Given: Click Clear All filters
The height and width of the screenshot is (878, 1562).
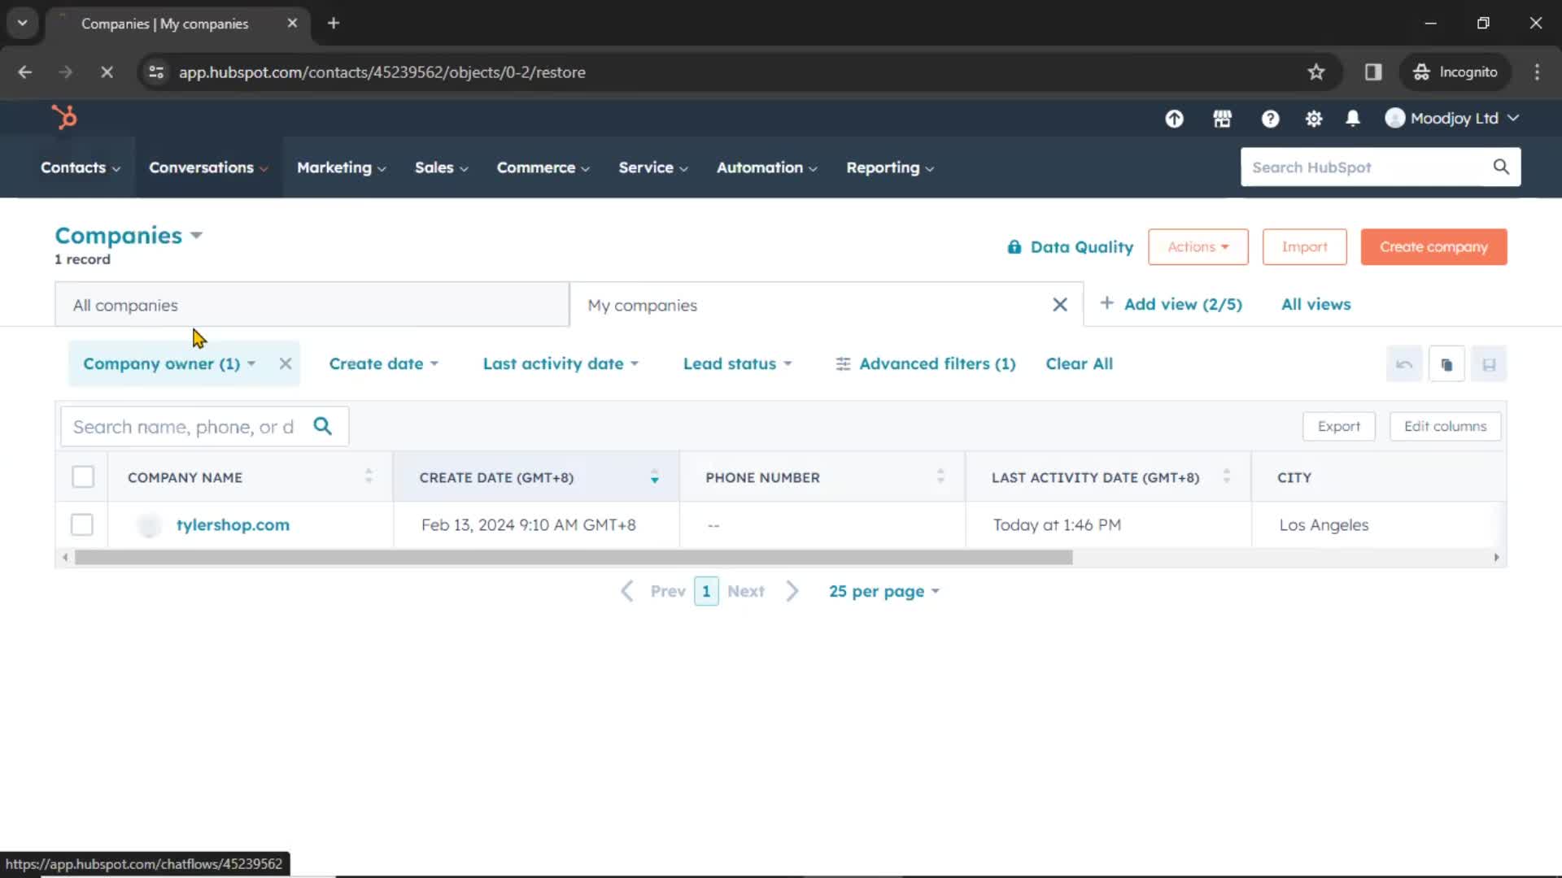Looking at the screenshot, I should [x=1079, y=363].
